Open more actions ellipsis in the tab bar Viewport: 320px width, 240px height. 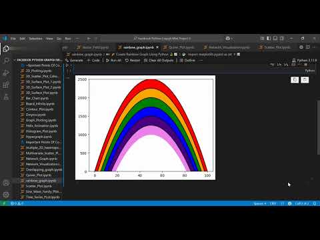(314, 47)
